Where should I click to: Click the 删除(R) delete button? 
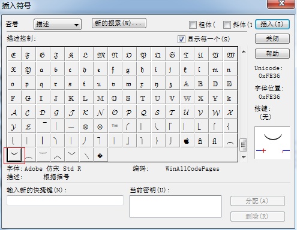[x=257, y=216]
